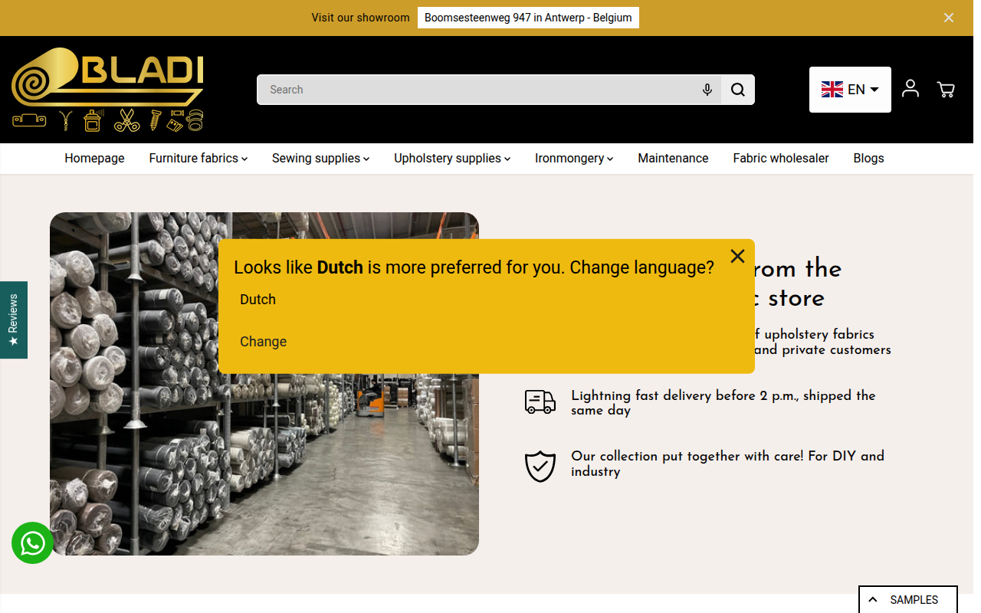Open the Reviews side tab
The width and height of the screenshot is (981, 613).
pos(13,320)
